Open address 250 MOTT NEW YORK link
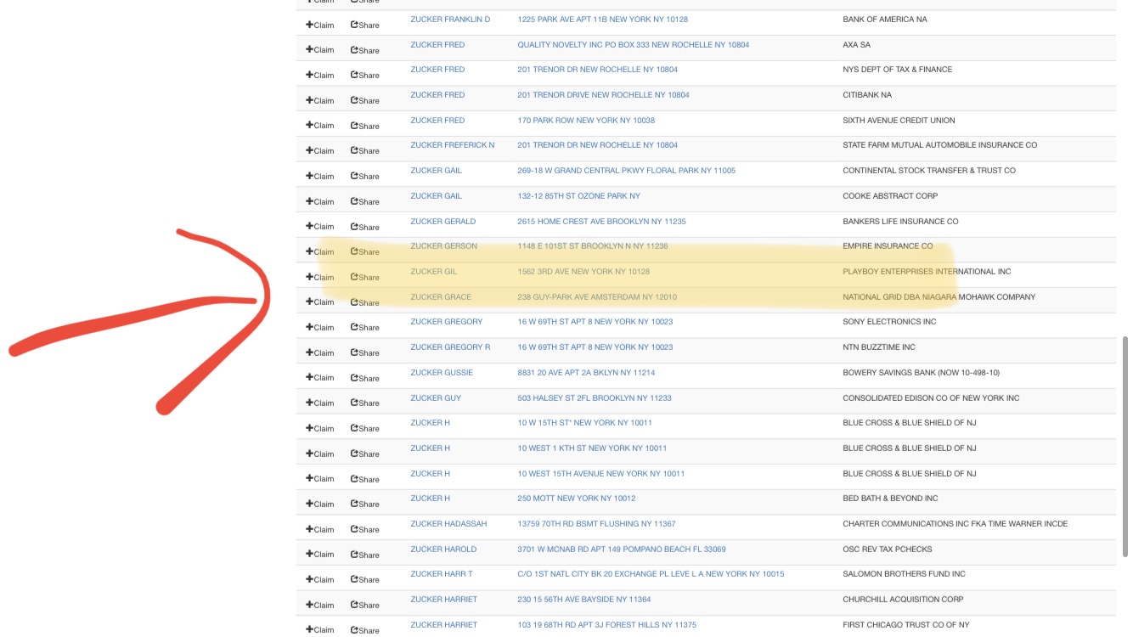 (x=576, y=499)
